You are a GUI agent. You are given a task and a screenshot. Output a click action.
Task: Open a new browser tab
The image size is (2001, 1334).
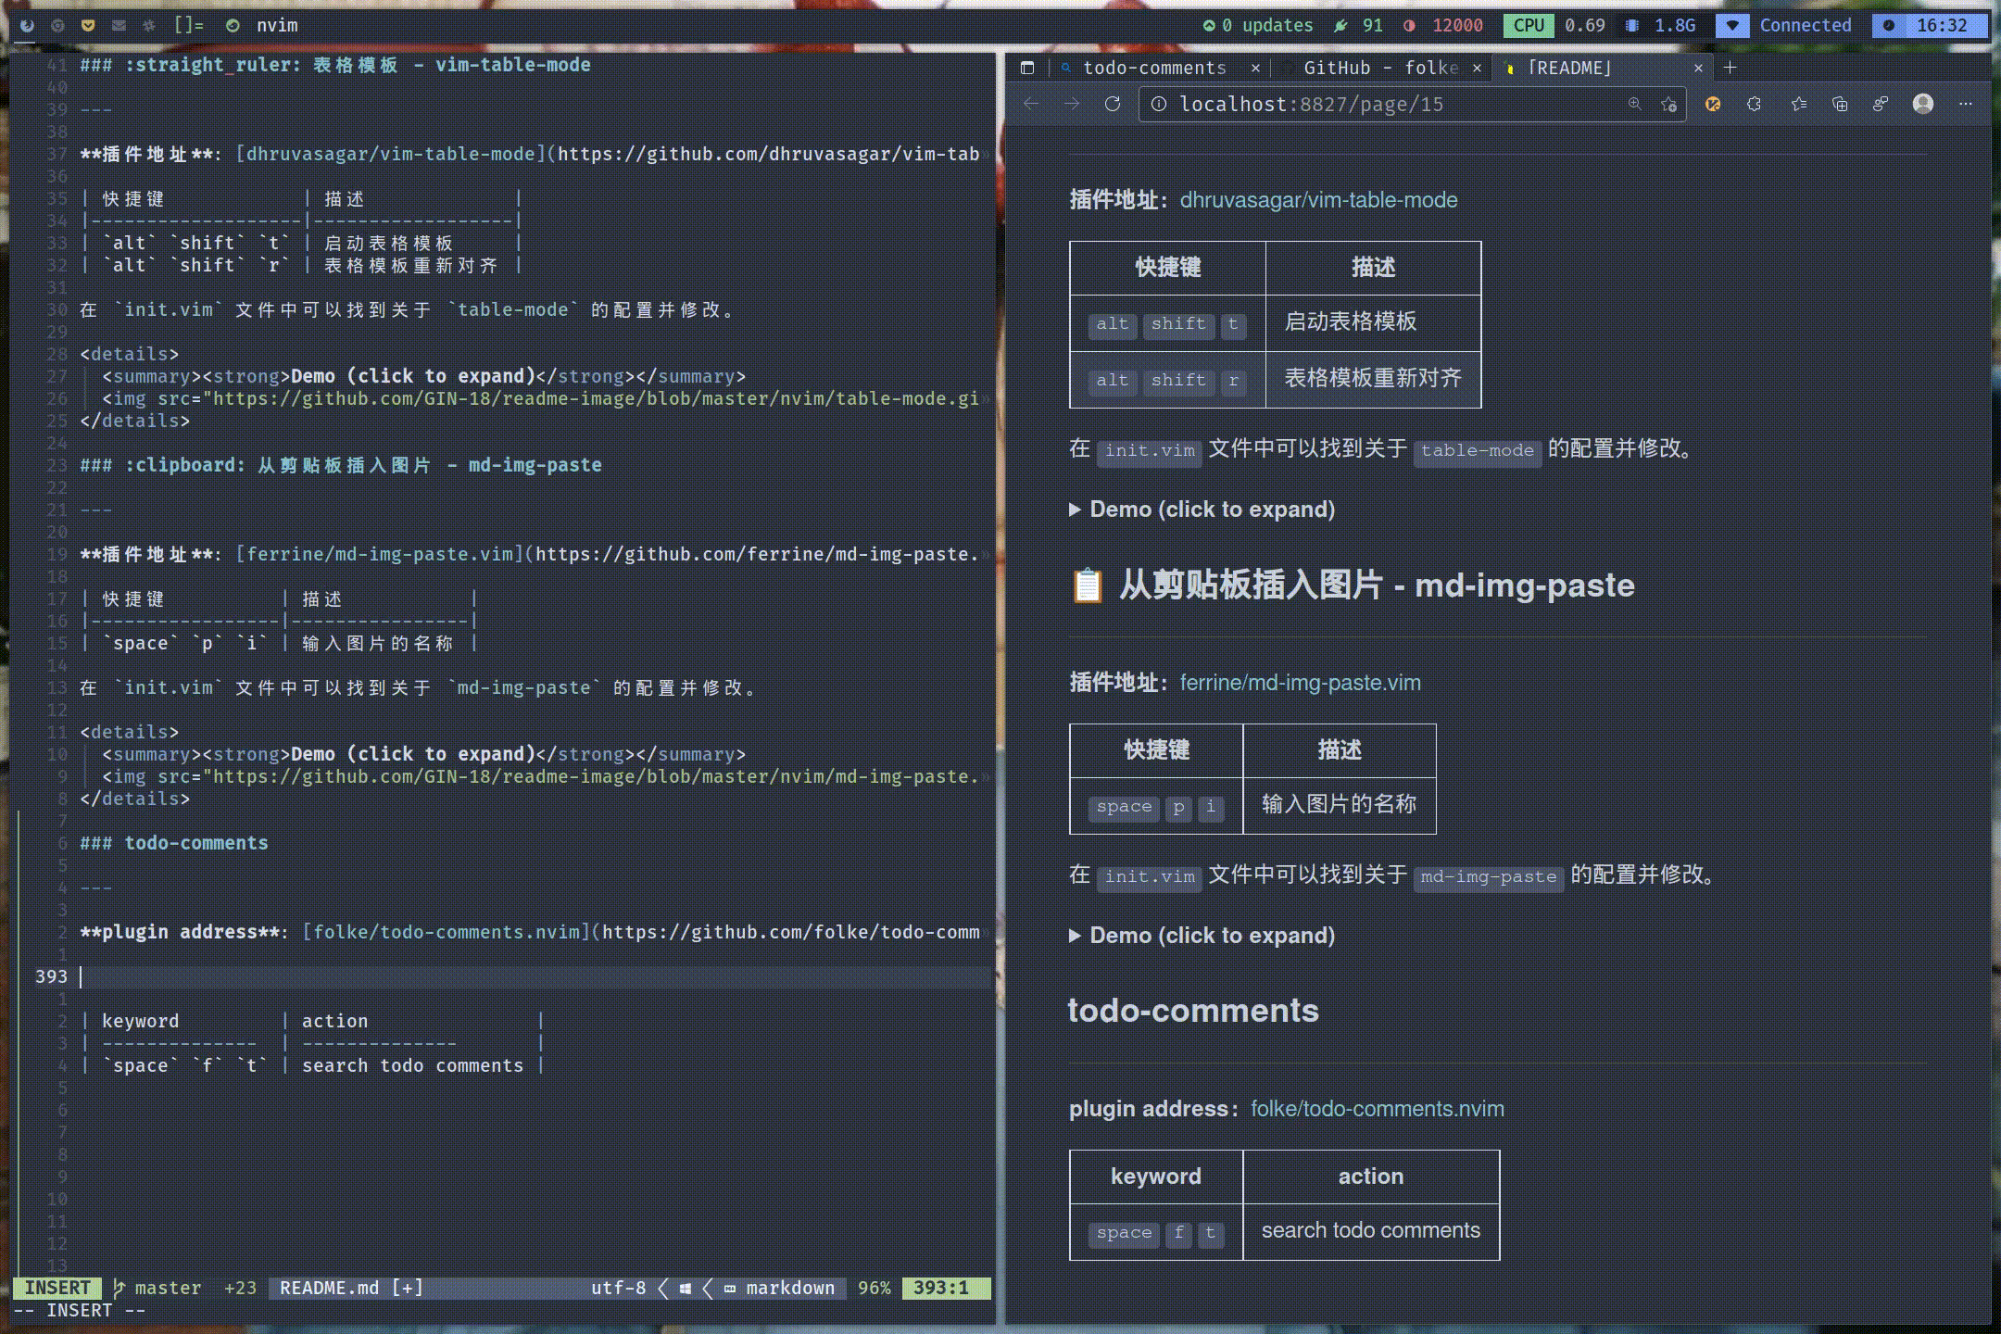1730,68
